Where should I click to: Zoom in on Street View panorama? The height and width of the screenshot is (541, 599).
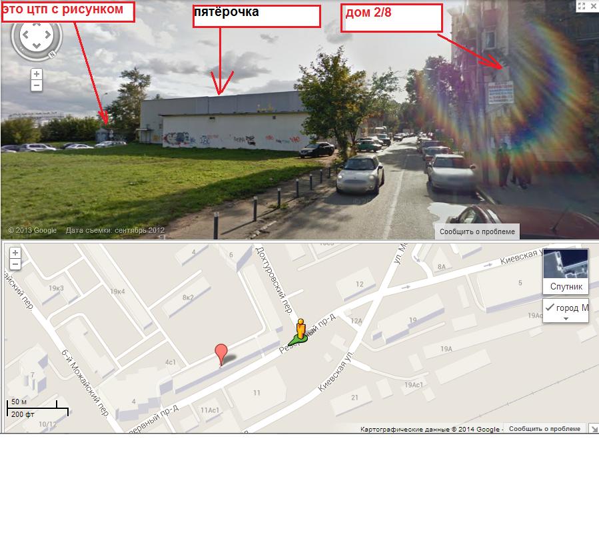point(37,74)
